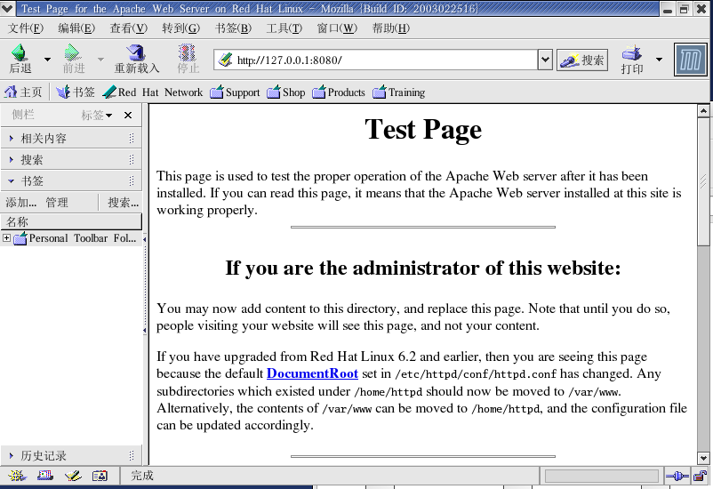Open the Support bookmark folder

pyautogui.click(x=235, y=92)
